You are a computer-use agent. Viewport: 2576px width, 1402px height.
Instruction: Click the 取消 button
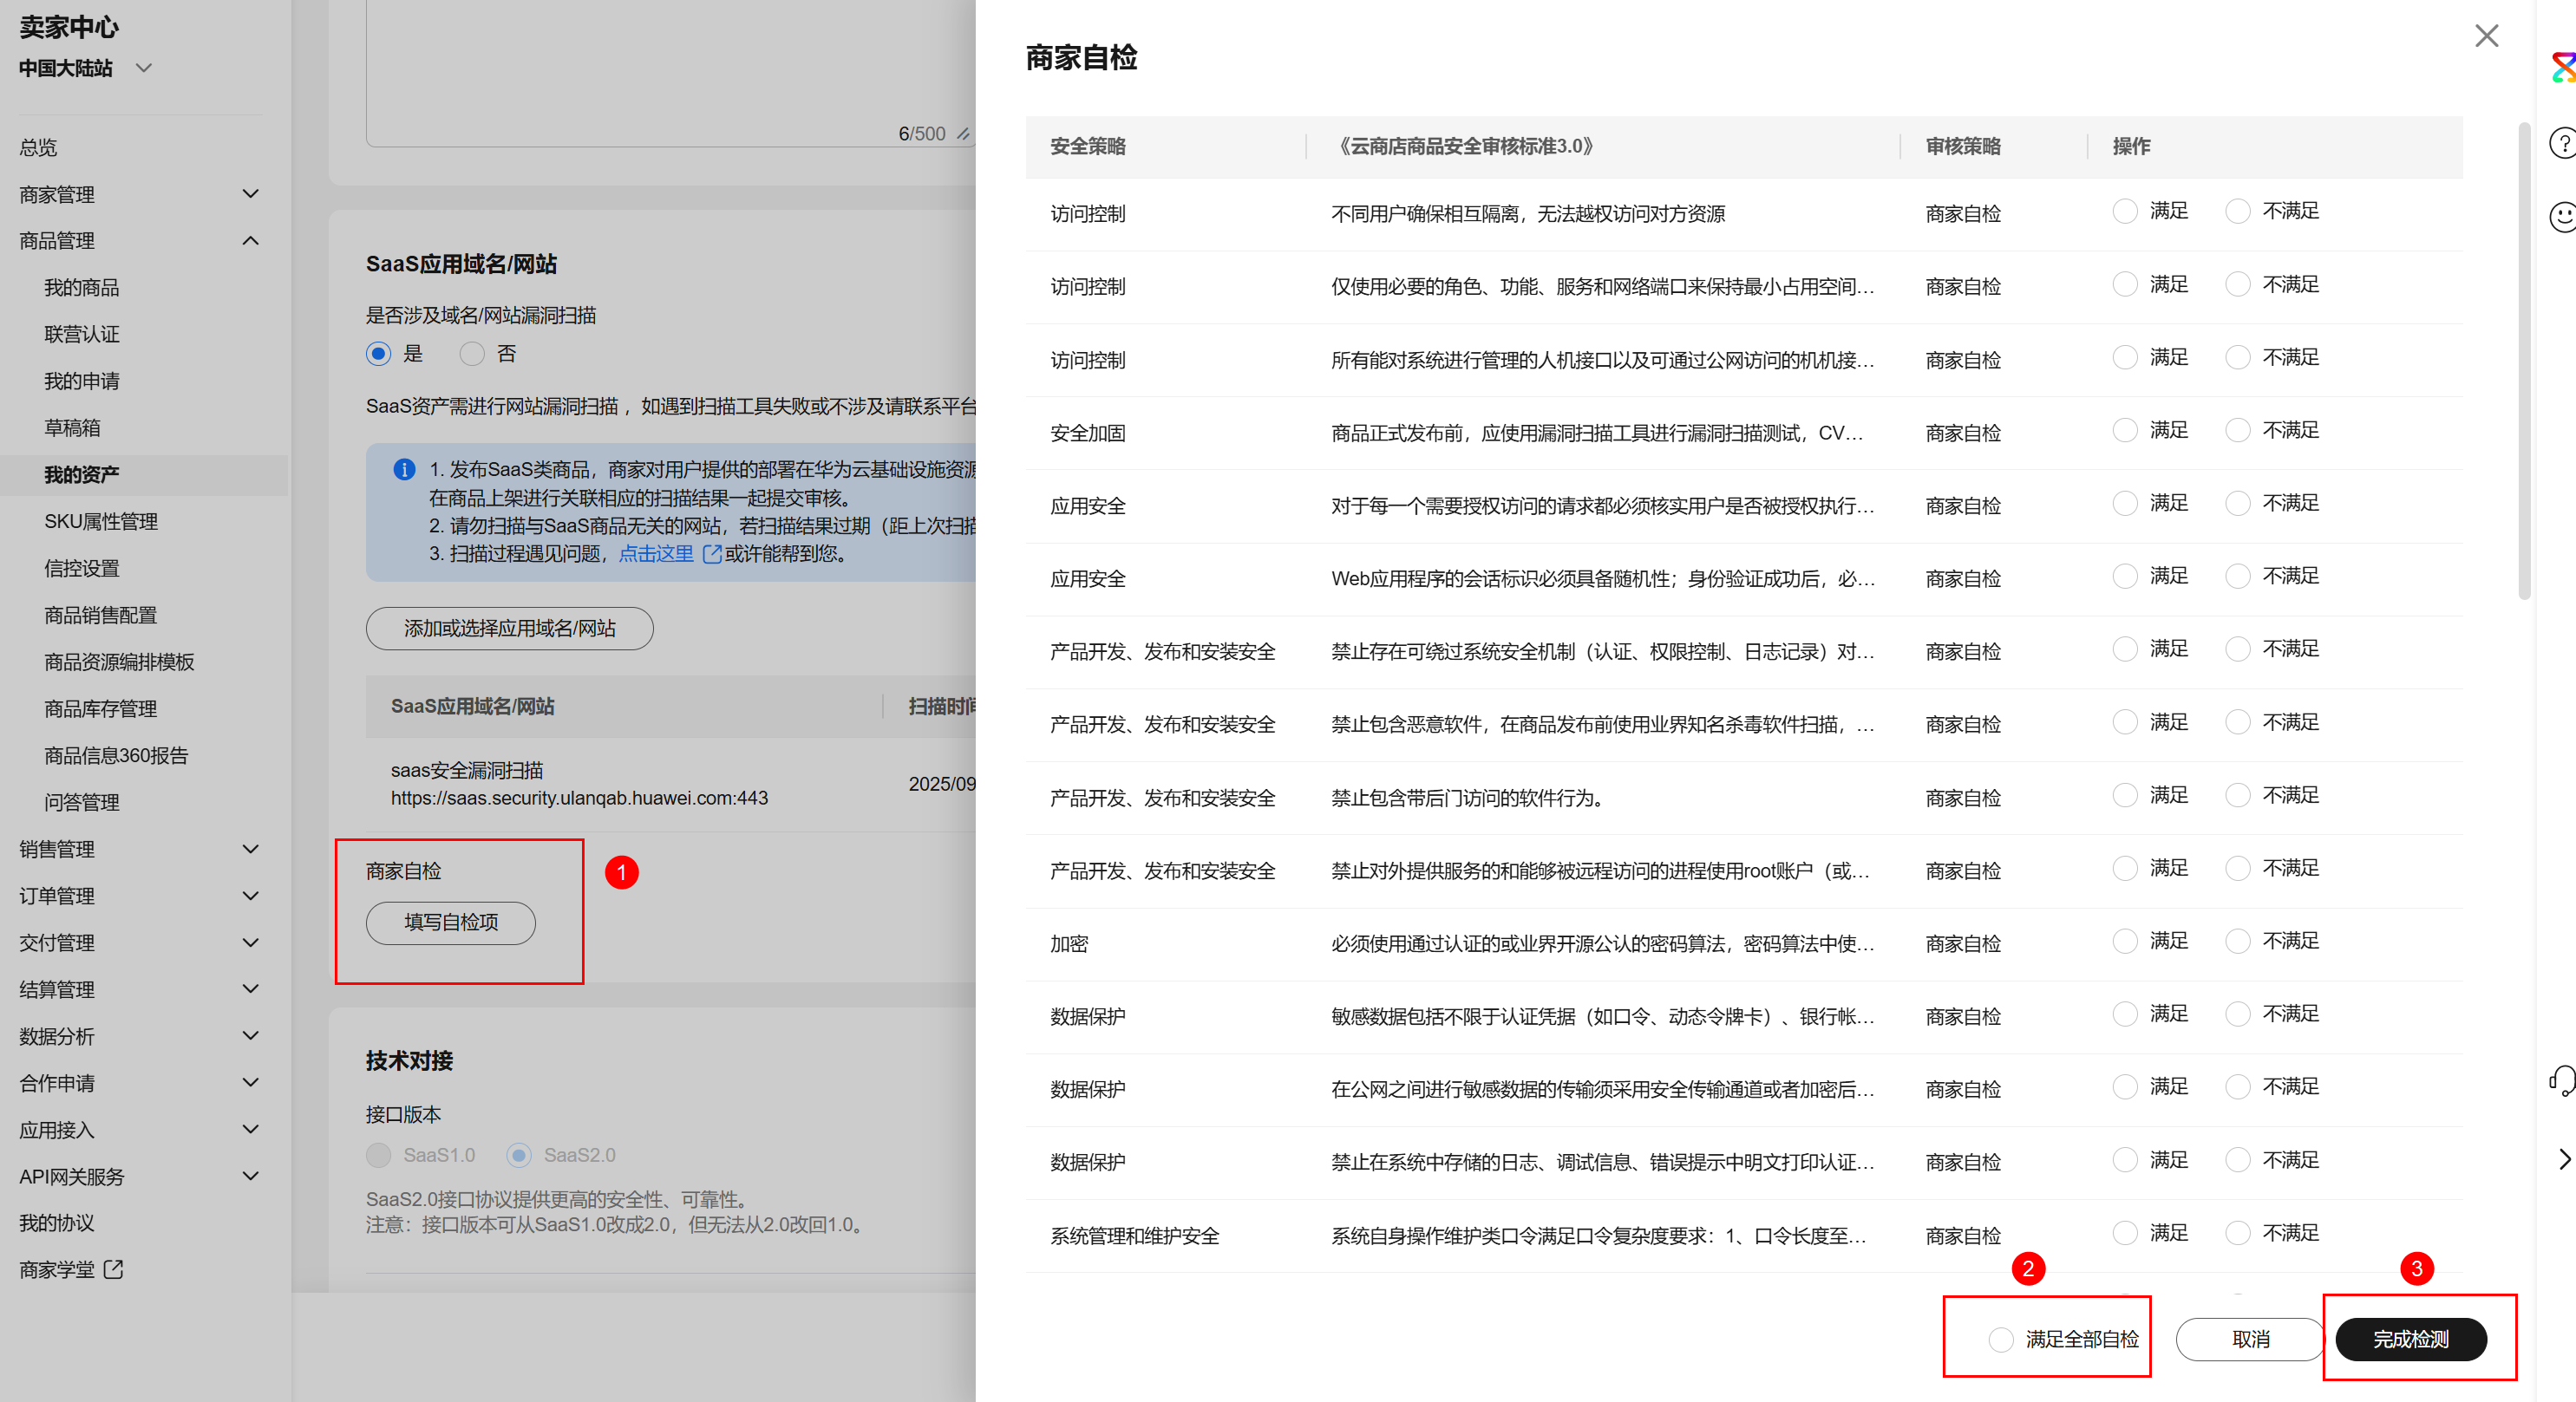[2250, 1339]
